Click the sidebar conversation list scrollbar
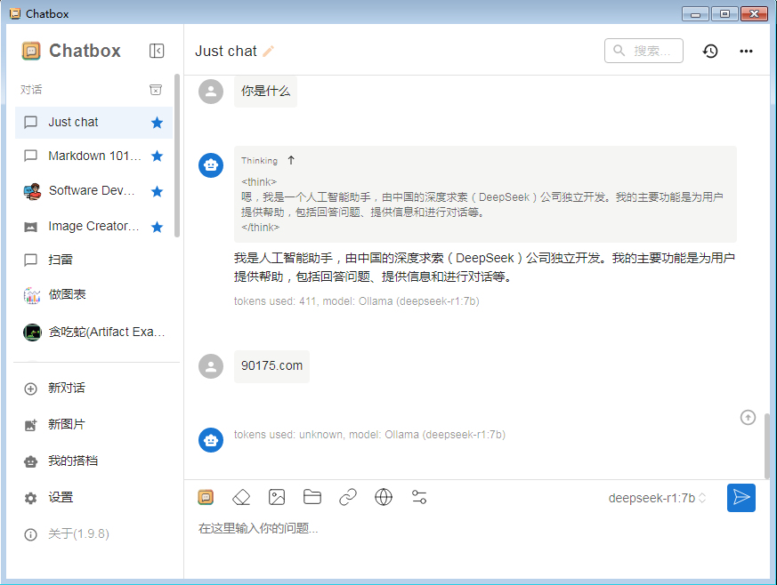This screenshot has width=777, height=585. tap(177, 156)
